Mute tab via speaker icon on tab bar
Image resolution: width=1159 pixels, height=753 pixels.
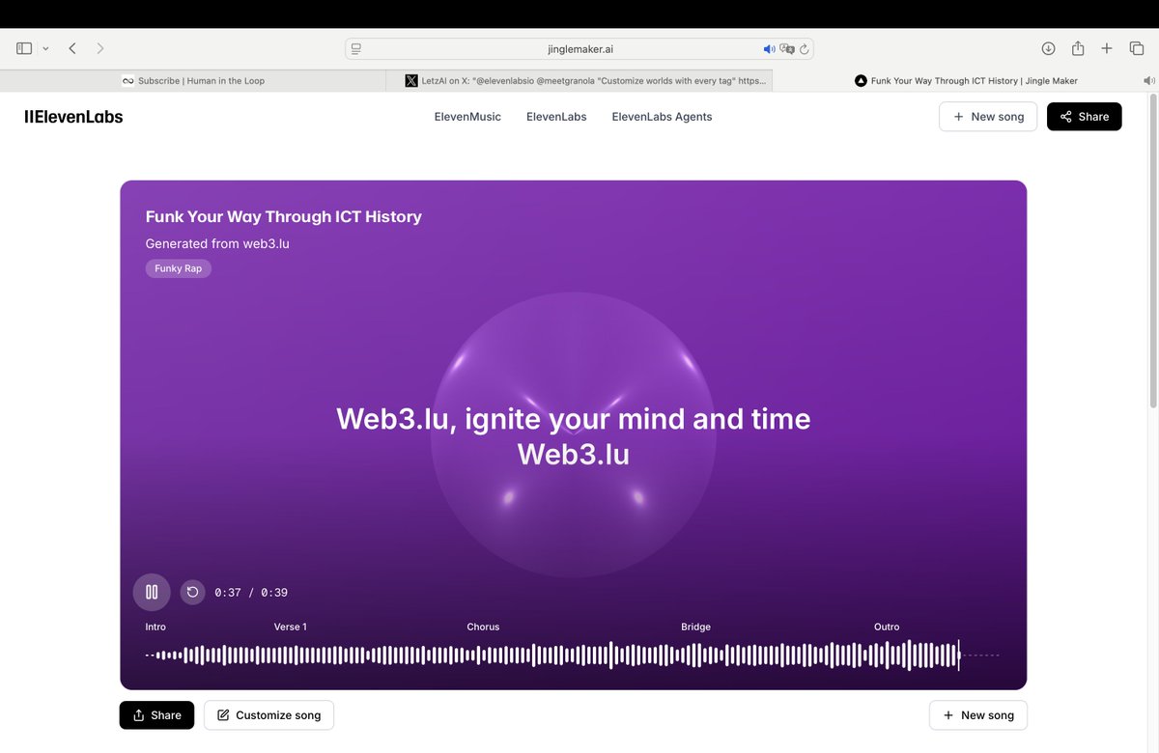coord(1148,81)
